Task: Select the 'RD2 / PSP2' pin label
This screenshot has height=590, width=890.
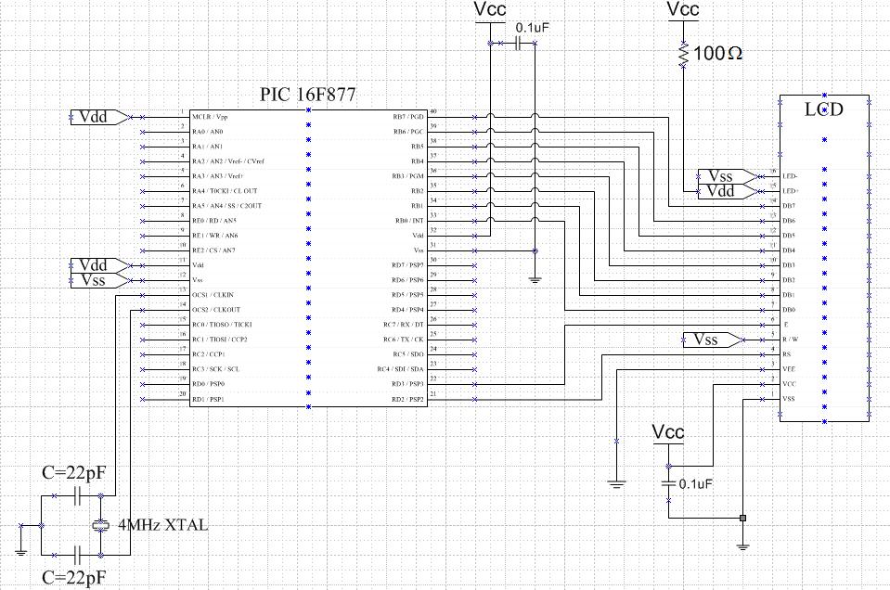Action: [407, 400]
